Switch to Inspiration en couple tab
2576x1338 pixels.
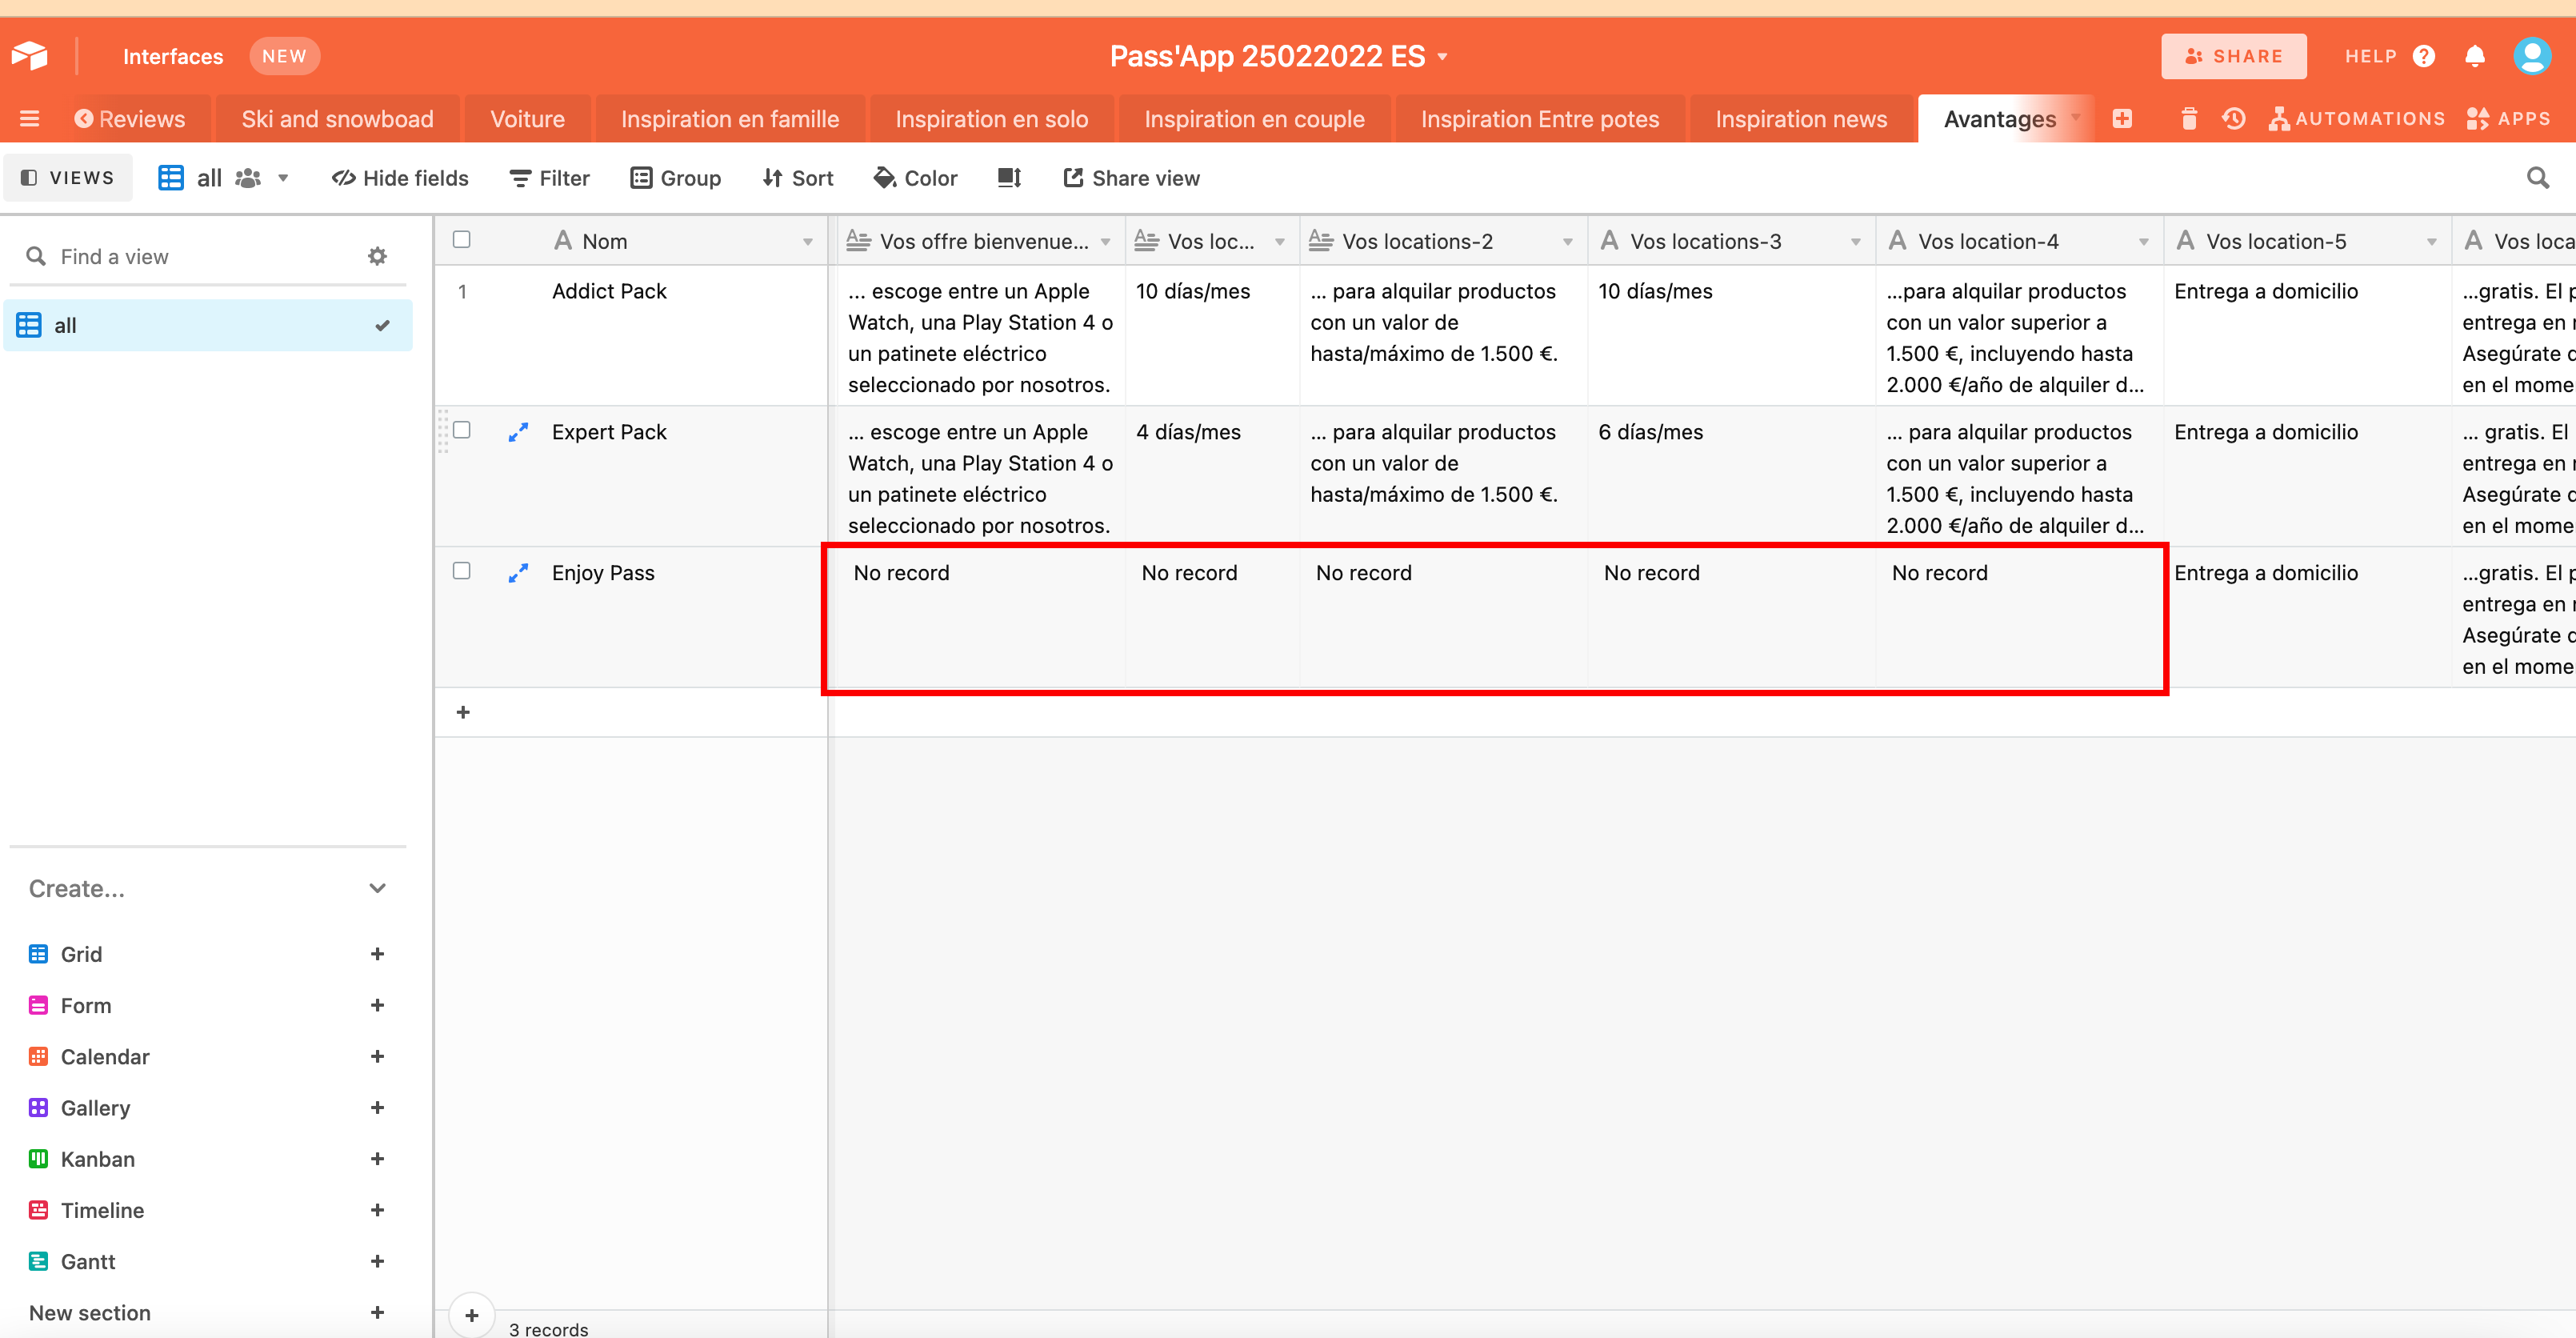(1254, 119)
